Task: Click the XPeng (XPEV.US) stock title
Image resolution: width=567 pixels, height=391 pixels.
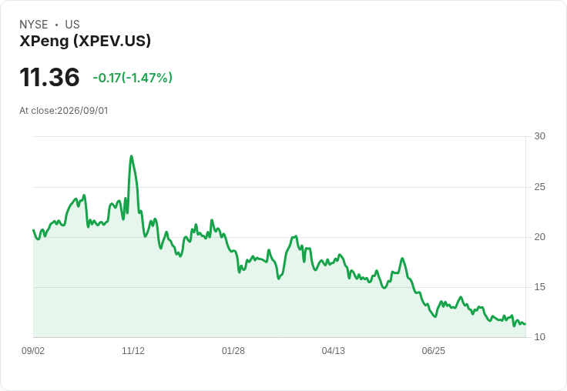Action: (x=85, y=41)
